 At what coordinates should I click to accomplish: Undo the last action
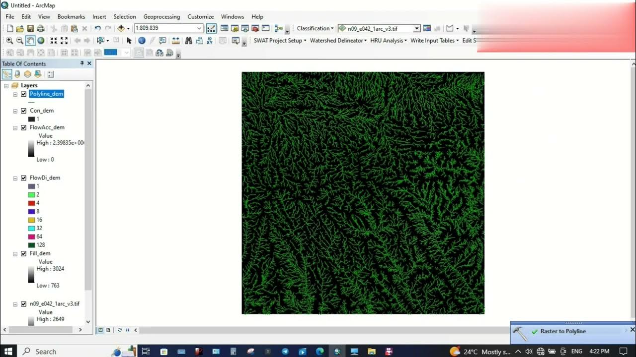pos(97,29)
